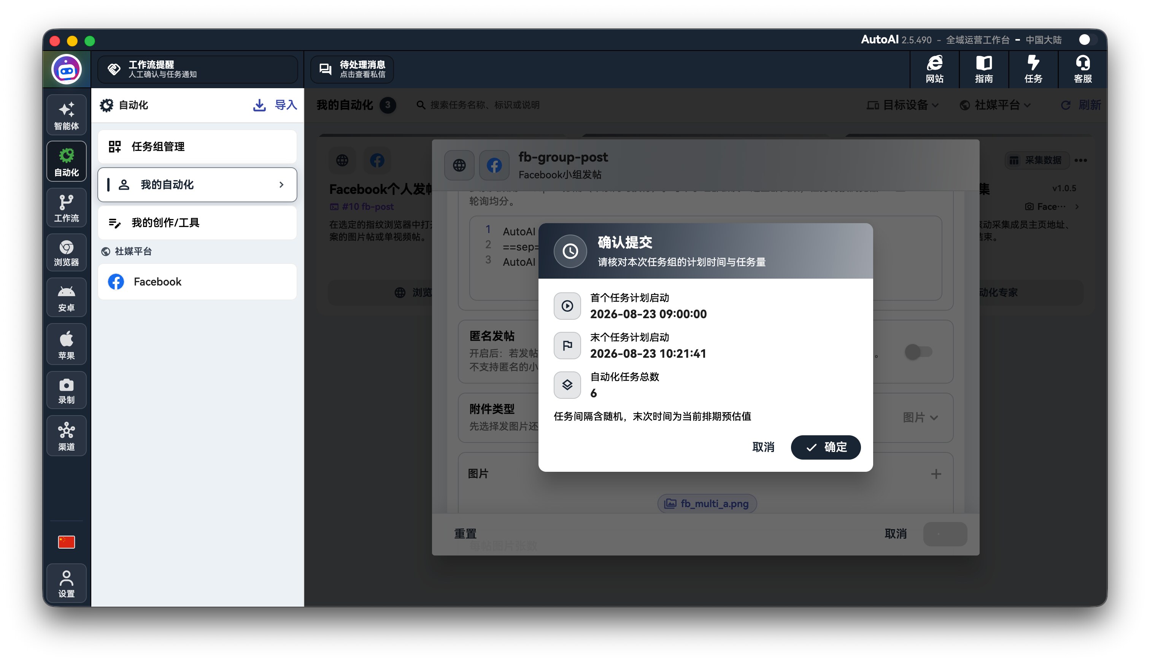Click the fb_multi_a.png image chip
1150x663 pixels.
click(707, 504)
